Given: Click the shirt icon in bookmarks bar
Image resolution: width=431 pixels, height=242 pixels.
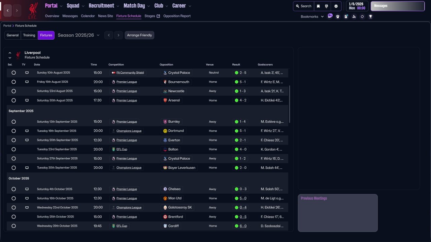Looking at the screenshot, I should tap(338, 16).
